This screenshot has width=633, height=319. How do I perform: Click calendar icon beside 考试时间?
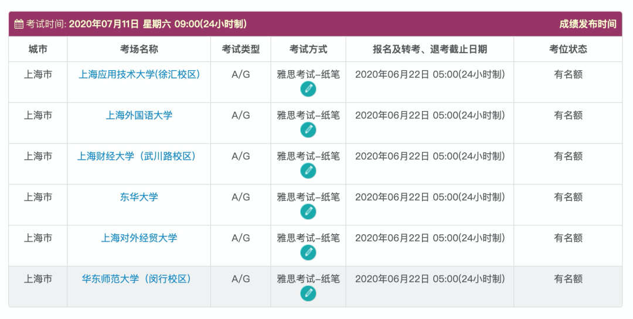[19, 24]
